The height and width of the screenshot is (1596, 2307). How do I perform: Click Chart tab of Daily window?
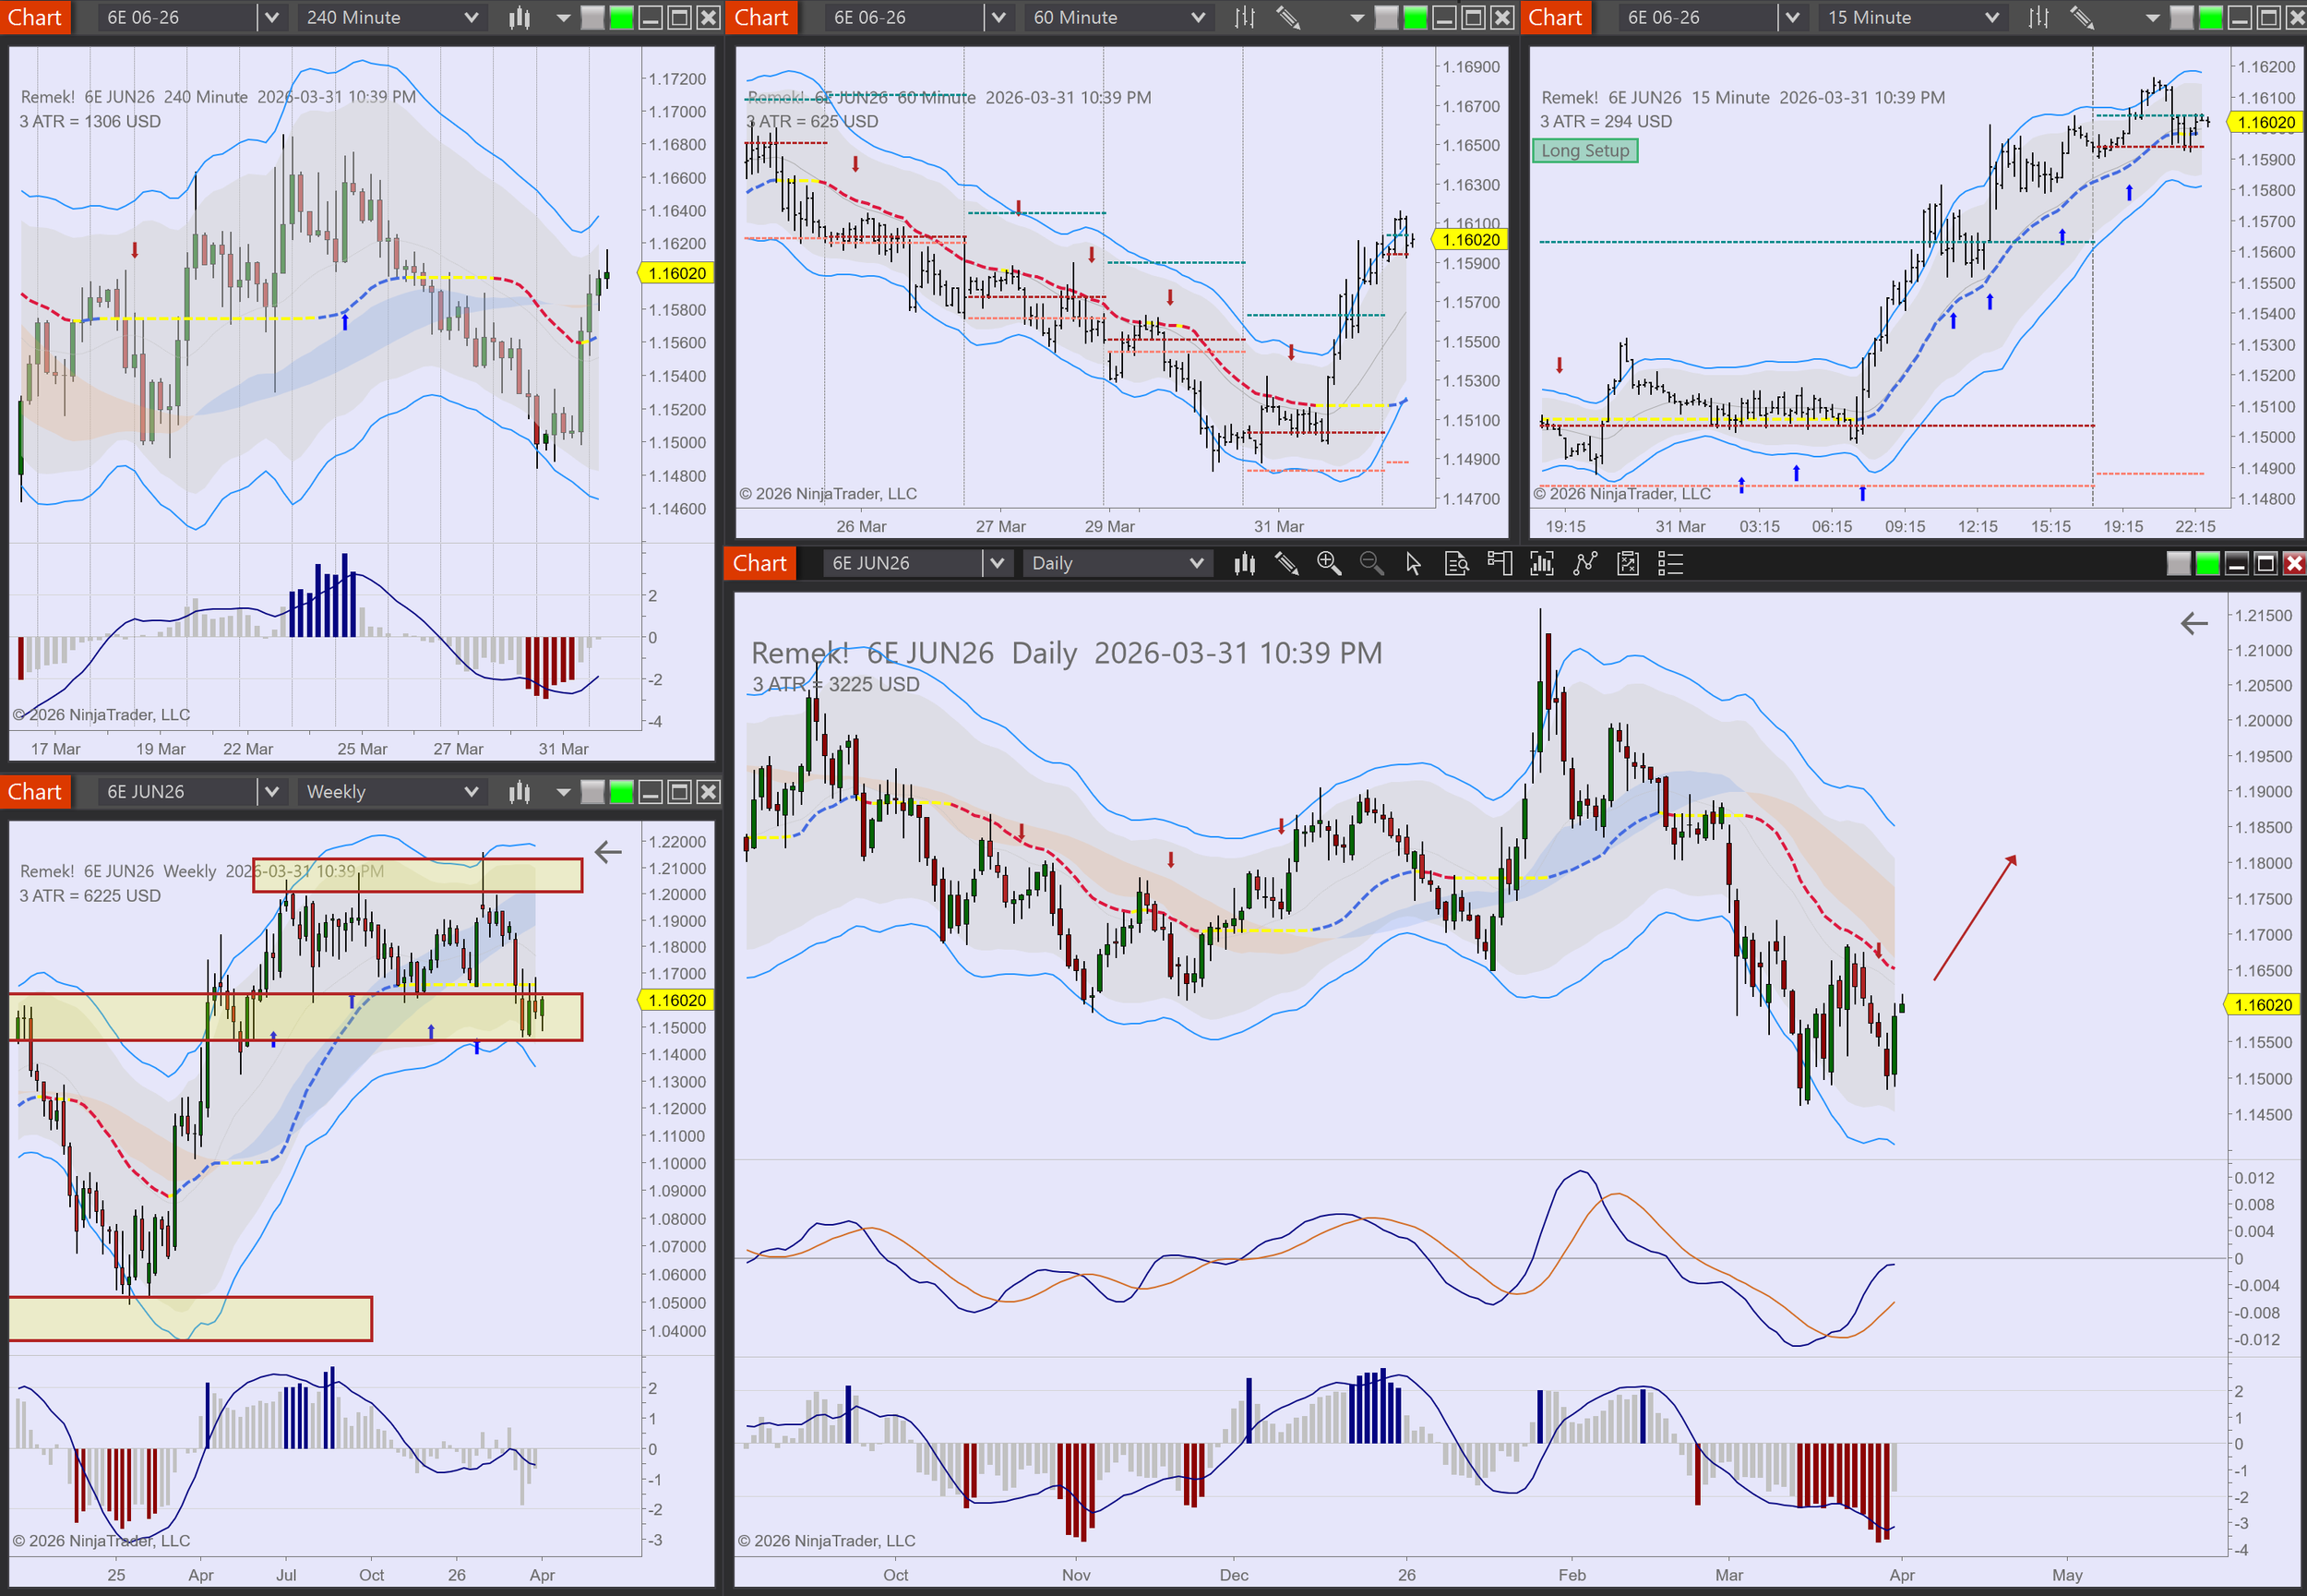click(759, 564)
